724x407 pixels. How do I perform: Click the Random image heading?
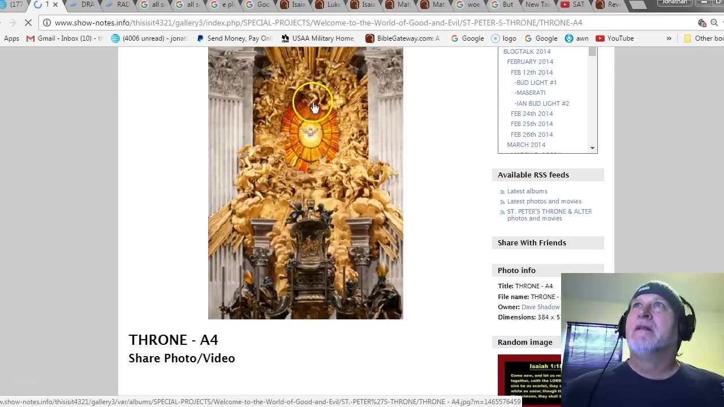525,342
